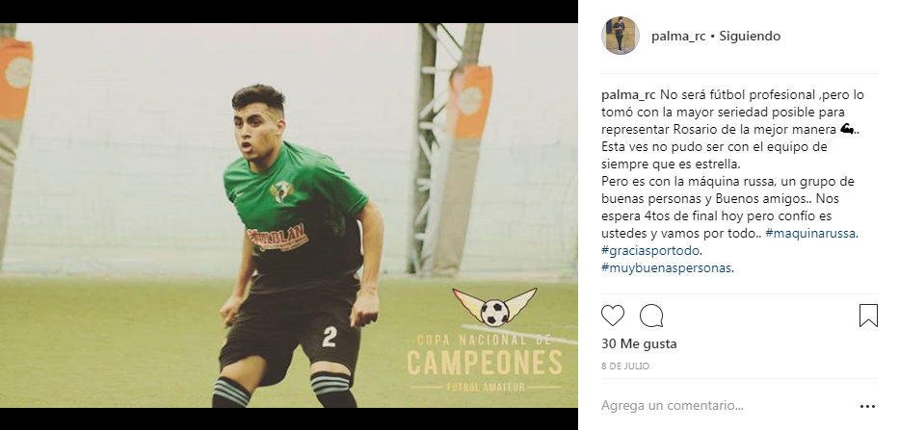The image size is (899, 430).
Task: Click the sponsor logo on the green jersey
Action: click(x=278, y=236)
